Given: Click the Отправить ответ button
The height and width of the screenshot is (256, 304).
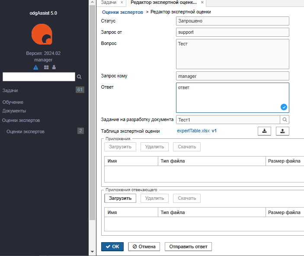Looking at the screenshot, I should click(x=188, y=246).
